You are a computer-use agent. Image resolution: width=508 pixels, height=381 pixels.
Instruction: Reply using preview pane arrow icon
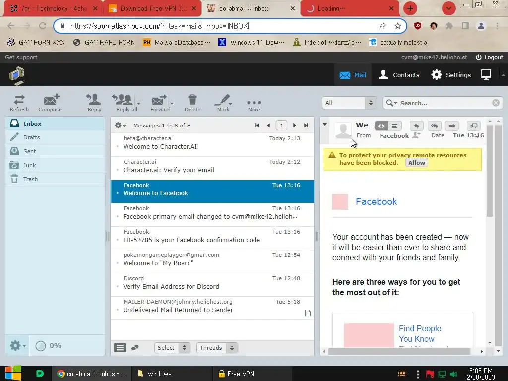coord(416,126)
